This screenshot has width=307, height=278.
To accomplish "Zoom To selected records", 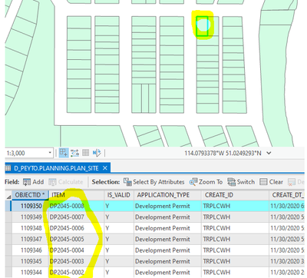I will tap(206, 182).
